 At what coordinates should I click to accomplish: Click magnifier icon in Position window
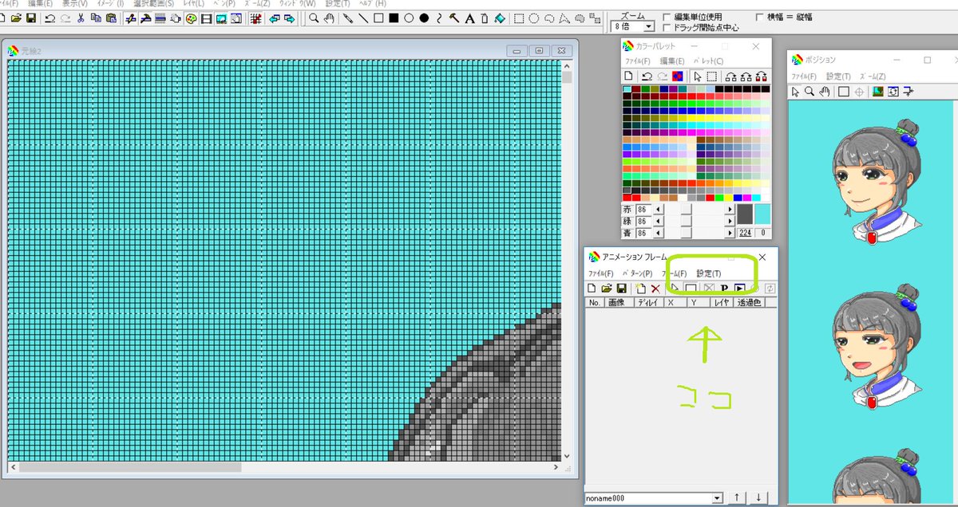coord(809,92)
